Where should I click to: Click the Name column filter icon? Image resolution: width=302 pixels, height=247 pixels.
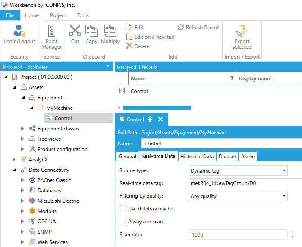(x=232, y=78)
